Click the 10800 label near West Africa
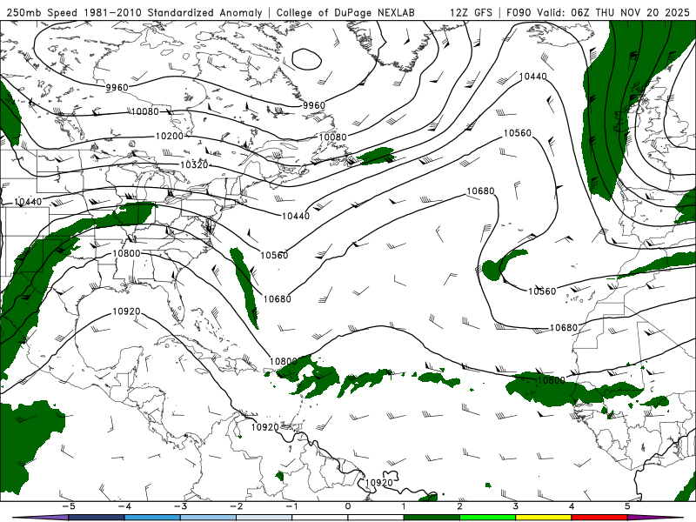The width and height of the screenshot is (696, 522). (x=551, y=380)
